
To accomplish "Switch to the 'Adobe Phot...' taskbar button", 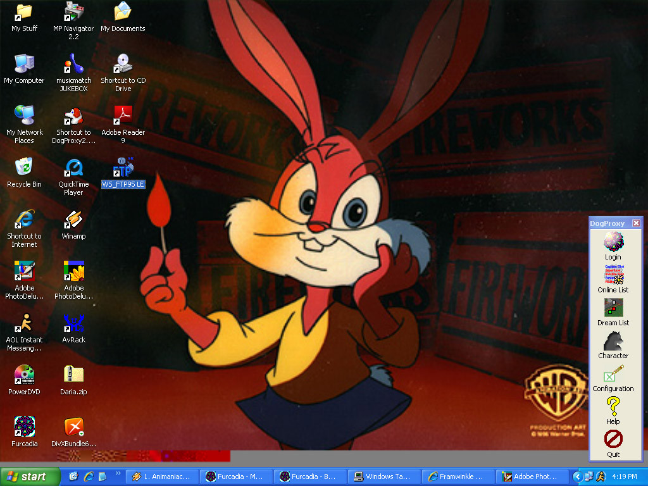I will (532, 477).
